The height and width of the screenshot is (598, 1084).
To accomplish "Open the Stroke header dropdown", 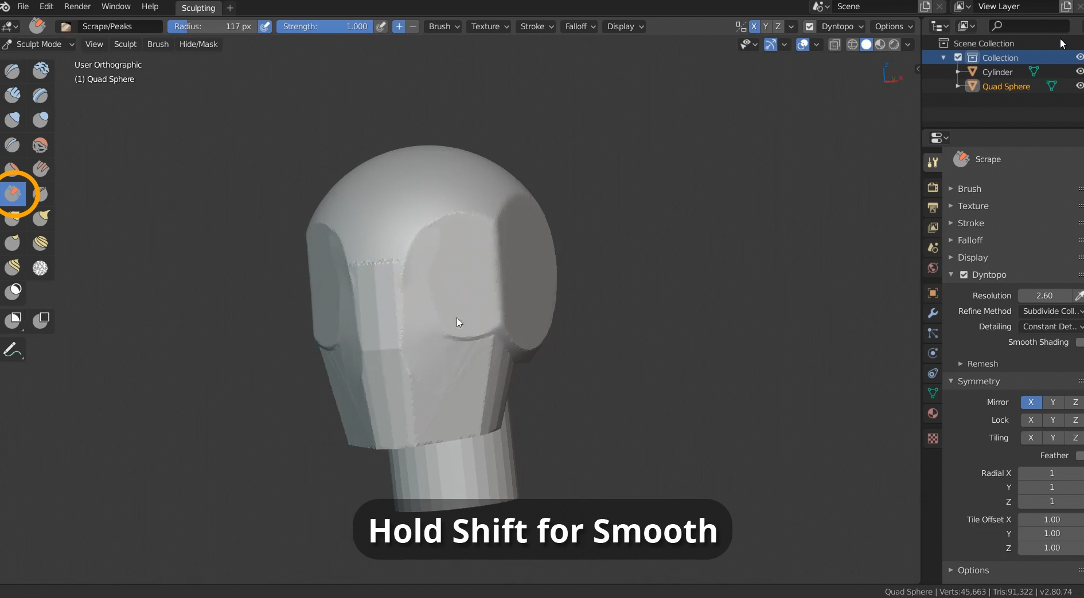I will (537, 26).
